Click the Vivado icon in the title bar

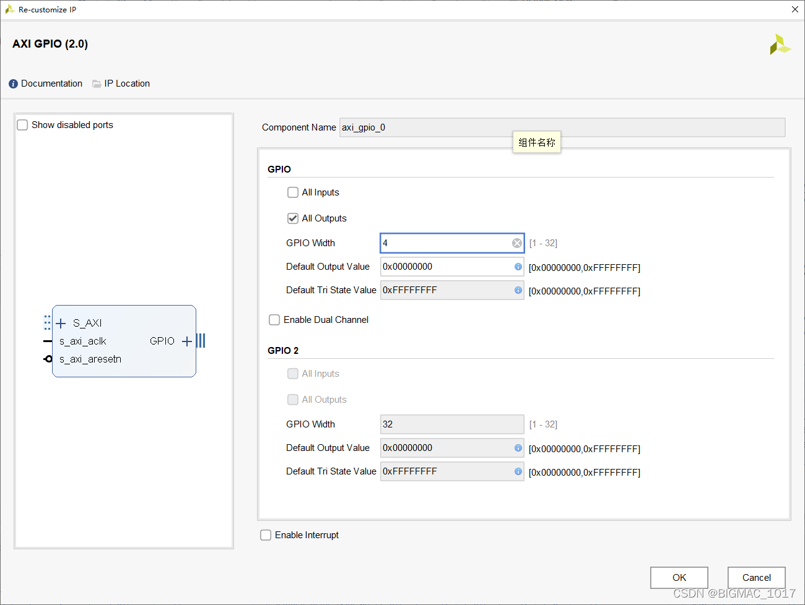point(10,9)
